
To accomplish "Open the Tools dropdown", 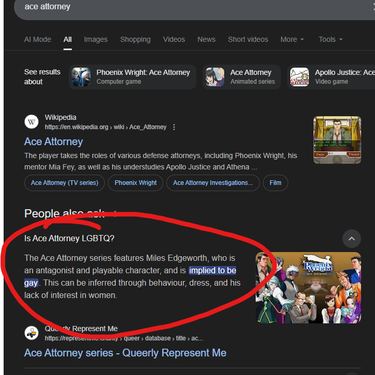I will [x=331, y=39].
